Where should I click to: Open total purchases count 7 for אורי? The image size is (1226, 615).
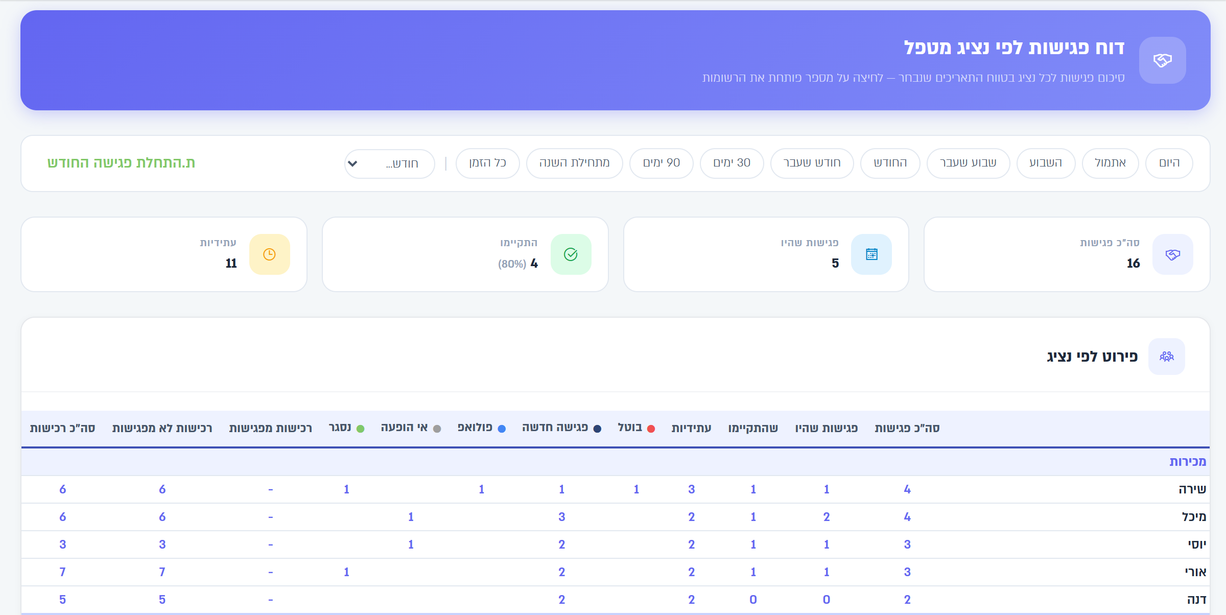coord(62,572)
